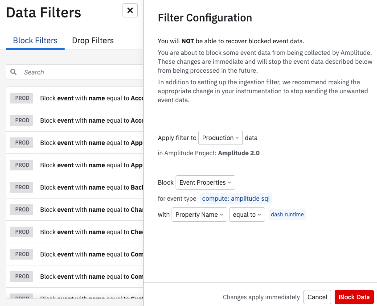Close the Data Filters panel
Screen dimensions: 377x306
[x=130, y=10]
